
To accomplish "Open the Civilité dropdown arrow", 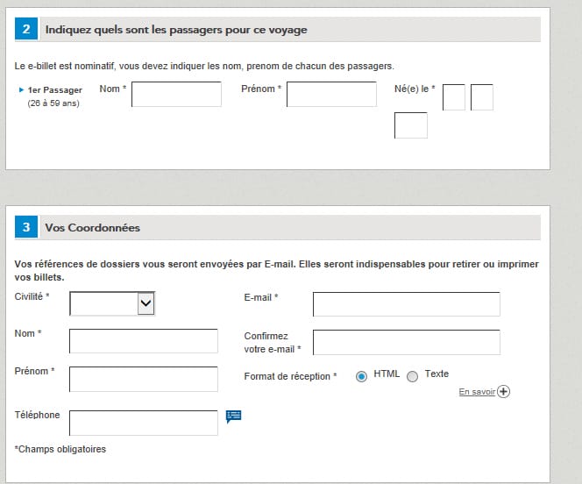I will click(145, 303).
